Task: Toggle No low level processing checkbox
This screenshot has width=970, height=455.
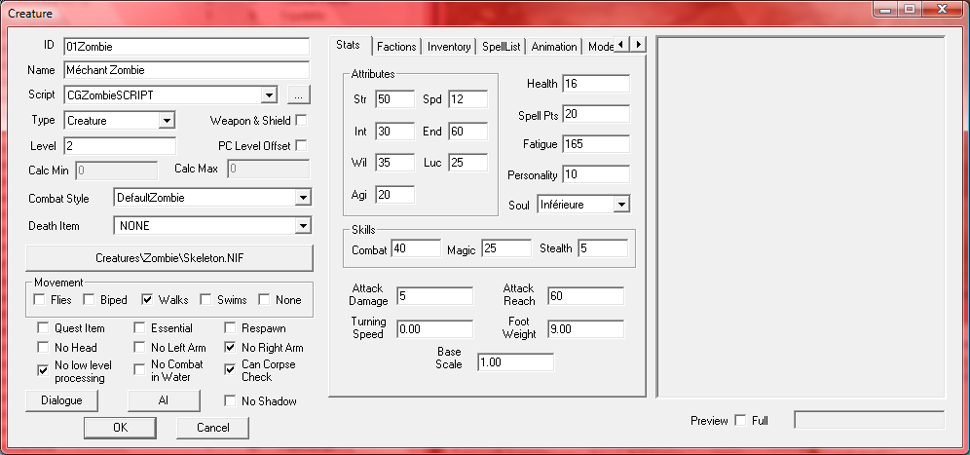Action: point(43,370)
